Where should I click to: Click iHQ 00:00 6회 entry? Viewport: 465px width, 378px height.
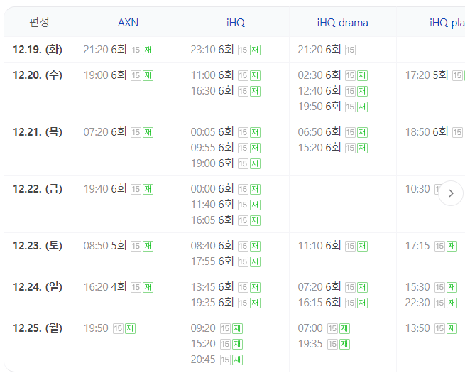(x=226, y=189)
